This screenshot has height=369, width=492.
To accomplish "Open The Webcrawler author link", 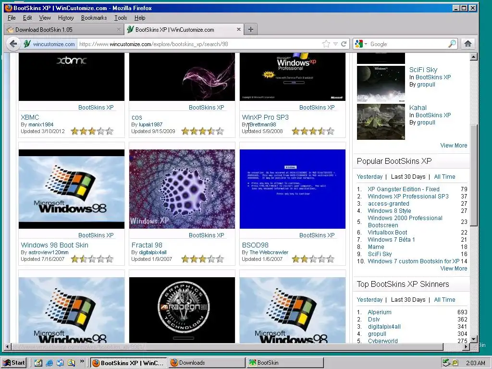I will 269,252.
